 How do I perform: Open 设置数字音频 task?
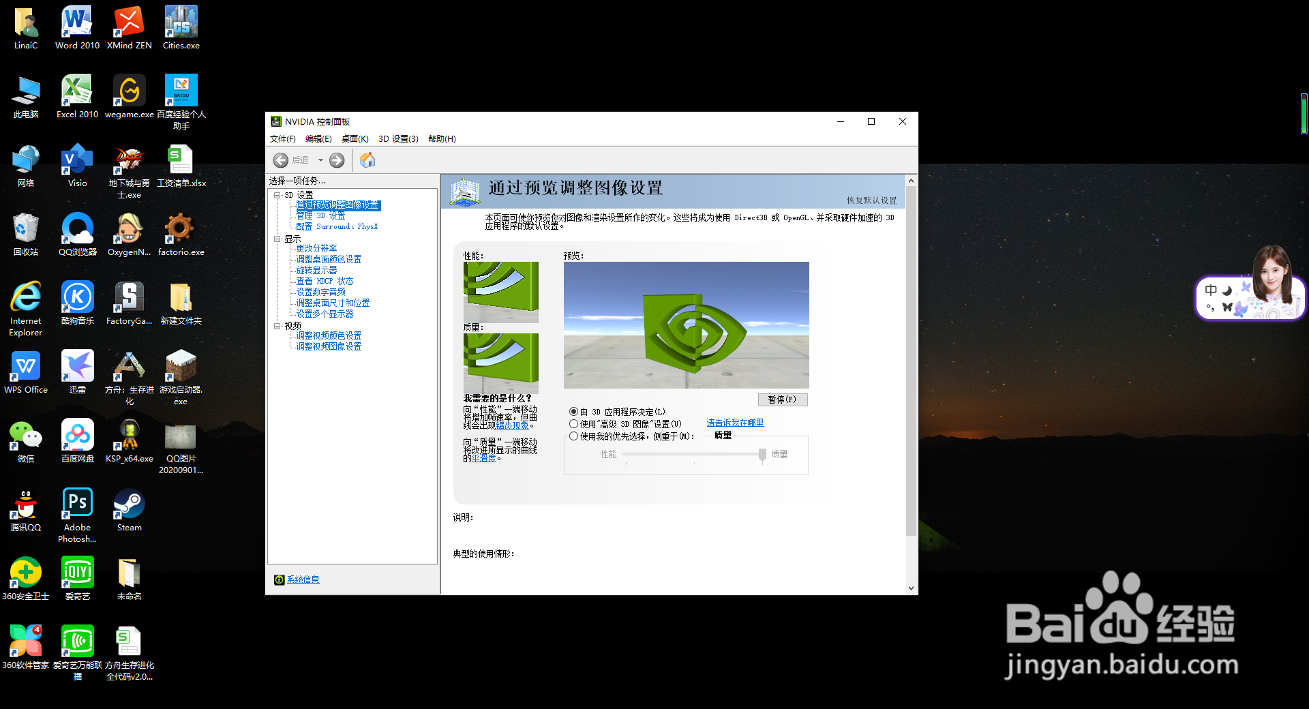tap(320, 292)
